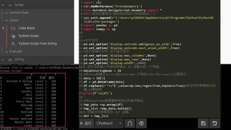Open the help question mark icon
Screen dimensions: 231x130
(x=141, y=123)
